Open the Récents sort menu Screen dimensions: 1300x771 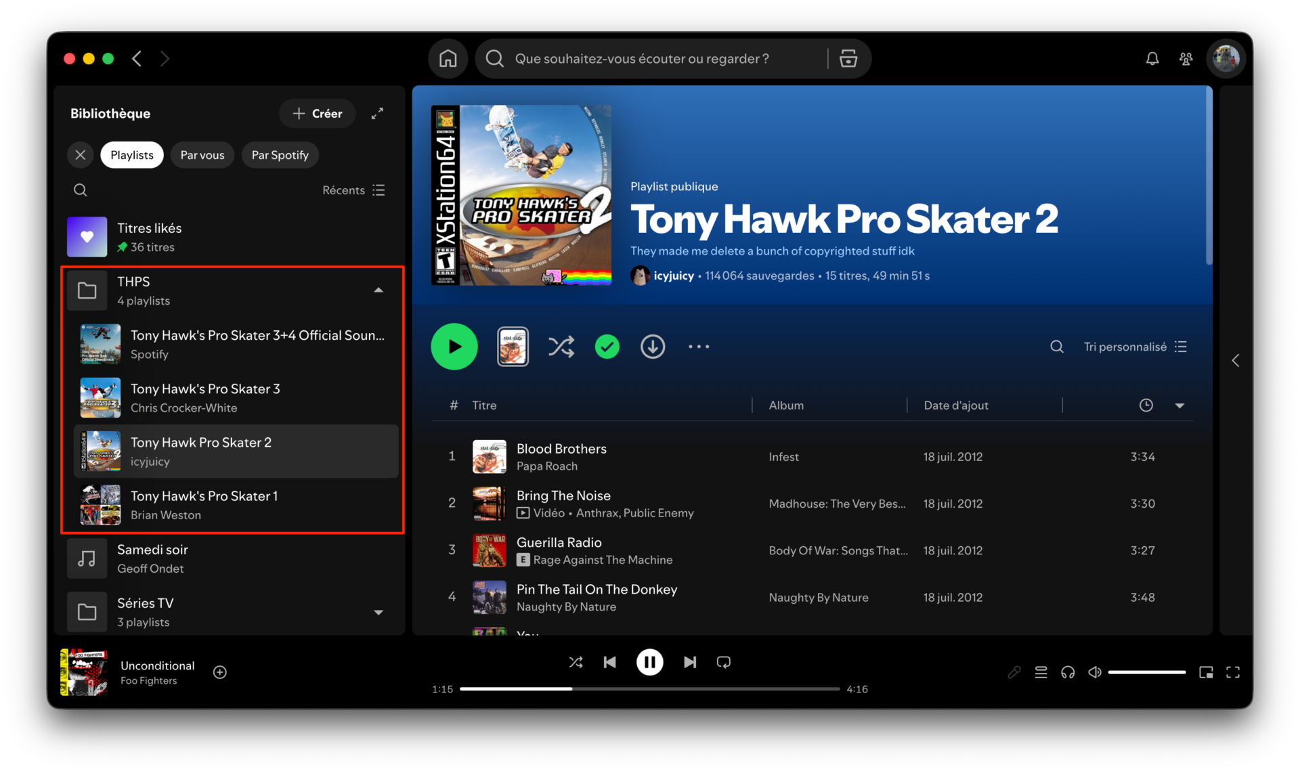353,190
